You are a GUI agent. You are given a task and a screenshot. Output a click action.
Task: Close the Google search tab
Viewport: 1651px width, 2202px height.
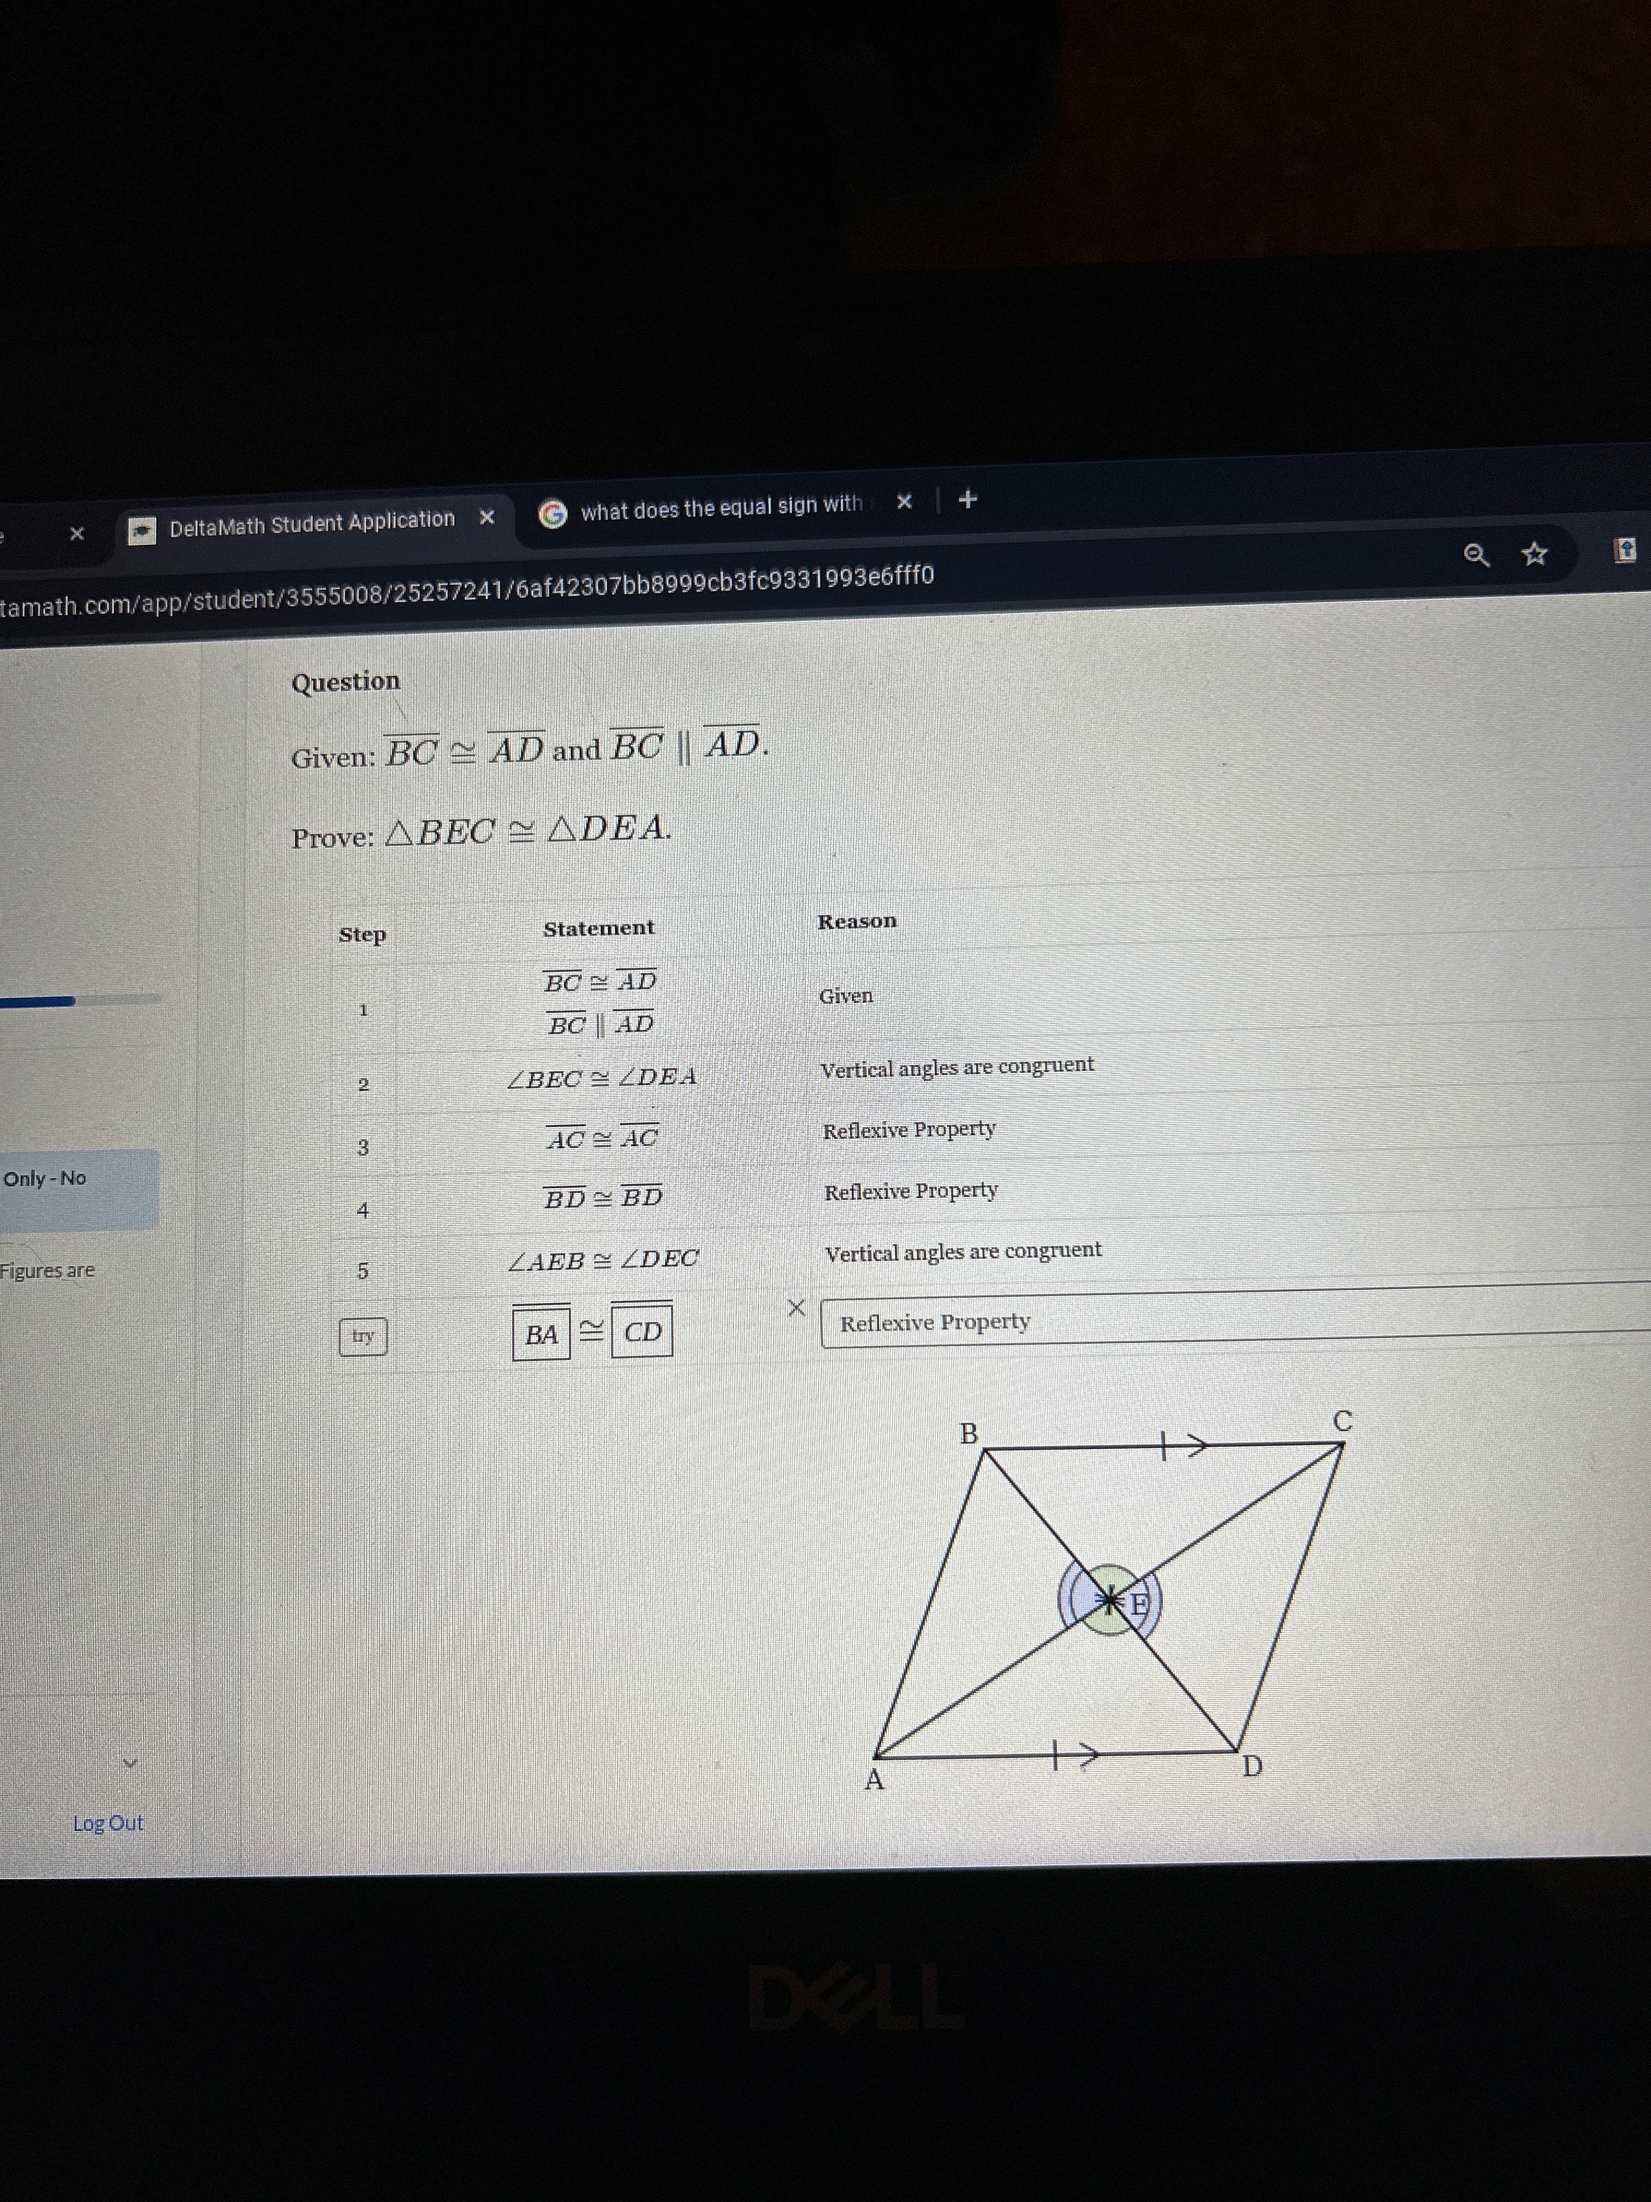(x=904, y=502)
